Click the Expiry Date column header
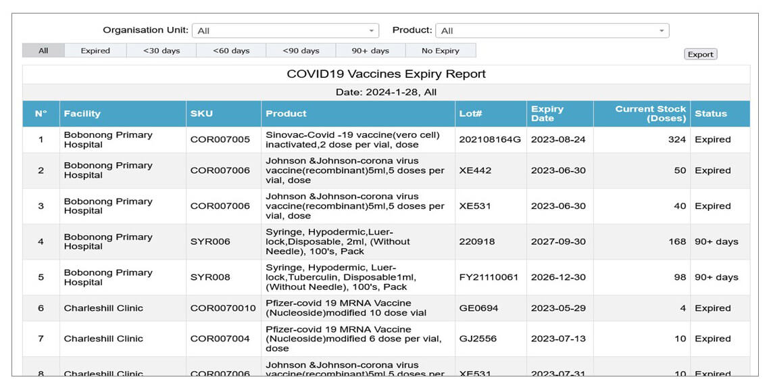The width and height of the screenshot is (771, 390). [x=547, y=114]
